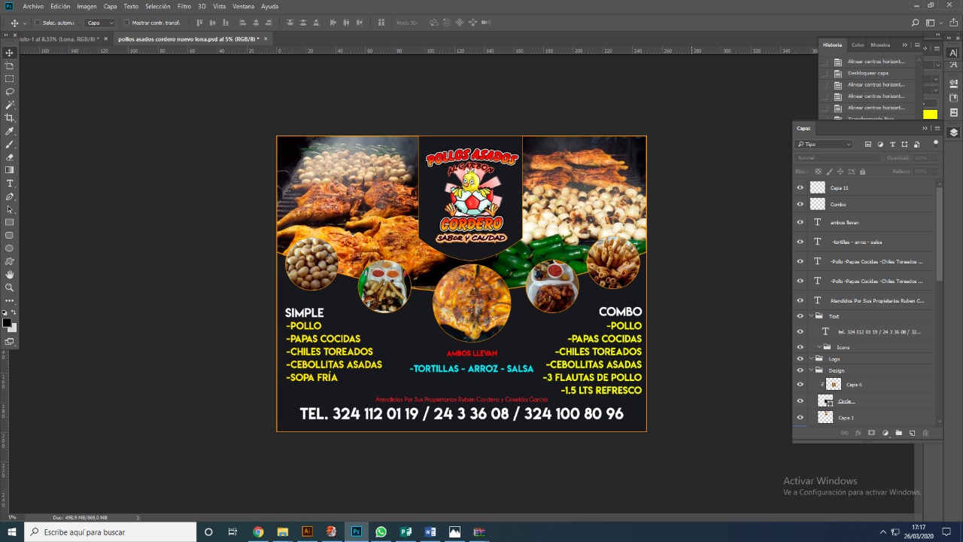The height and width of the screenshot is (542, 963).
Task: Select the Magic Wand tool
Action: [x=10, y=105]
